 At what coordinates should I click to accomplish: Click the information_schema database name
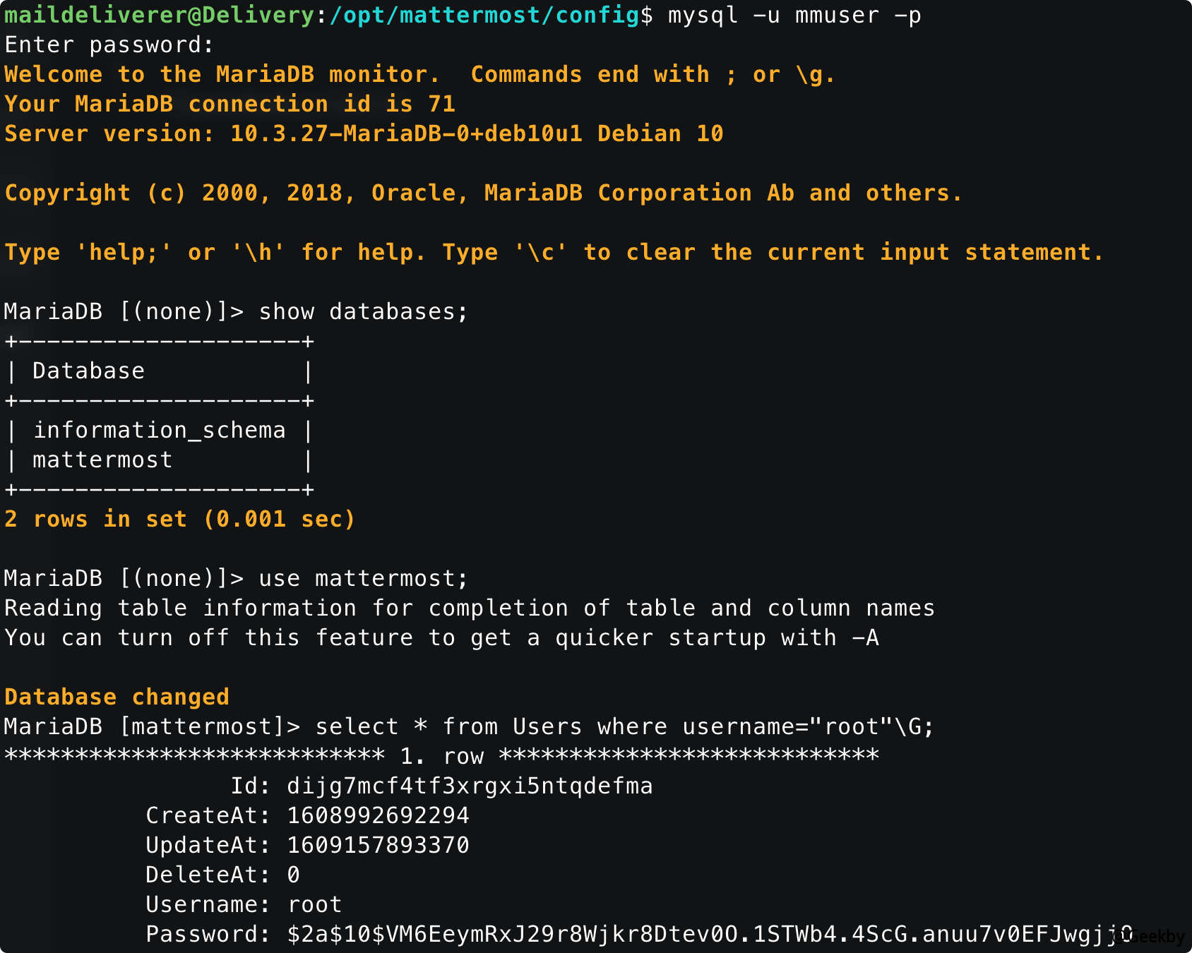pyautogui.click(x=159, y=429)
